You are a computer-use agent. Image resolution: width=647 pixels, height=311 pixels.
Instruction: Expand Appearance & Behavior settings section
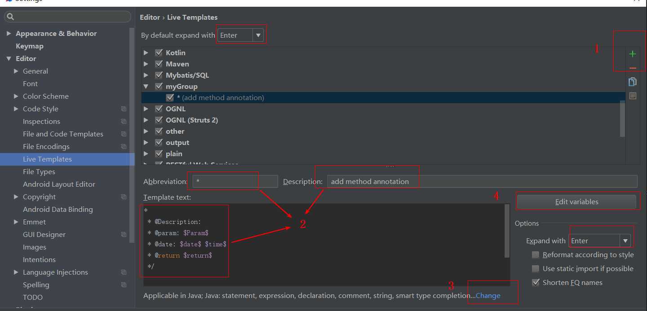click(x=9, y=34)
